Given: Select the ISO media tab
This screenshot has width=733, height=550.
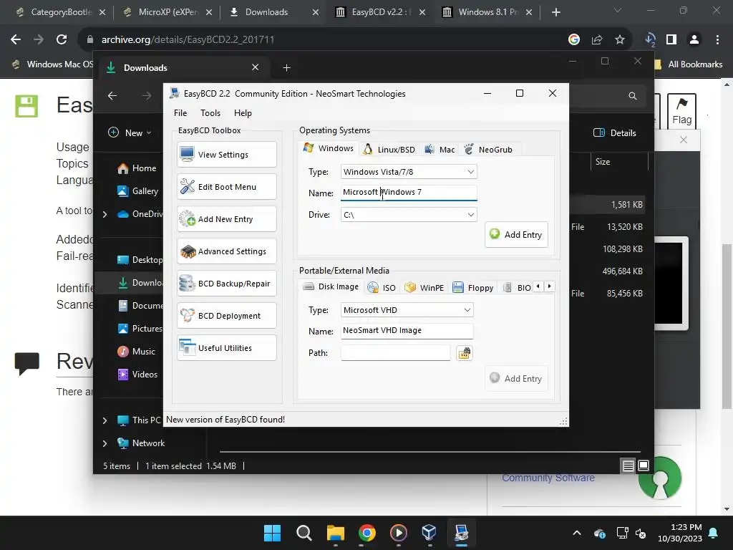Looking at the screenshot, I should tap(382, 288).
